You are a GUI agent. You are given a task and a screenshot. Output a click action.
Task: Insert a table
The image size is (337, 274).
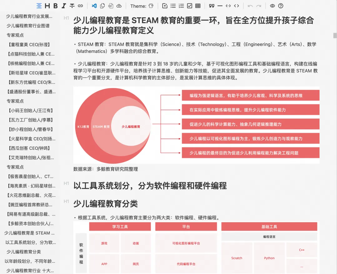pyautogui.click(x=198, y=6)
